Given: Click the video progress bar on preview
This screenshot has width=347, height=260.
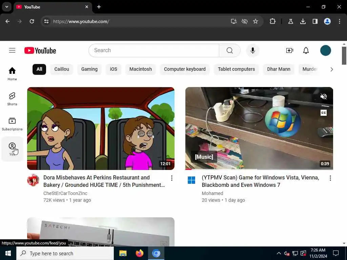Looking at the screenshot, I should coord(259,169).
